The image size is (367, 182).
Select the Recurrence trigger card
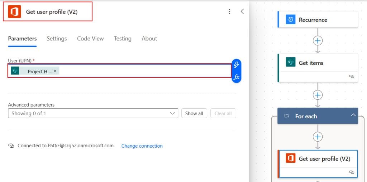click(318, 19)
